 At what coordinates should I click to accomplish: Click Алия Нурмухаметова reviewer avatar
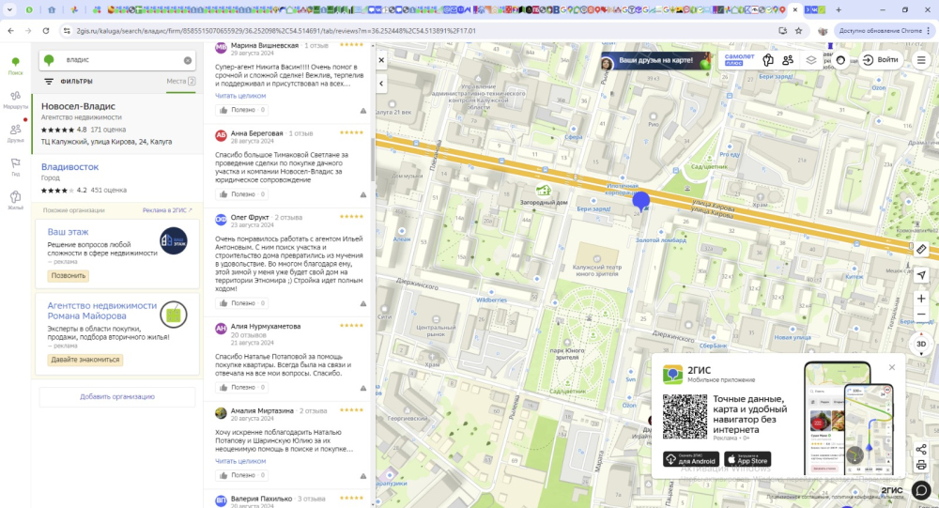coord(221,329)
